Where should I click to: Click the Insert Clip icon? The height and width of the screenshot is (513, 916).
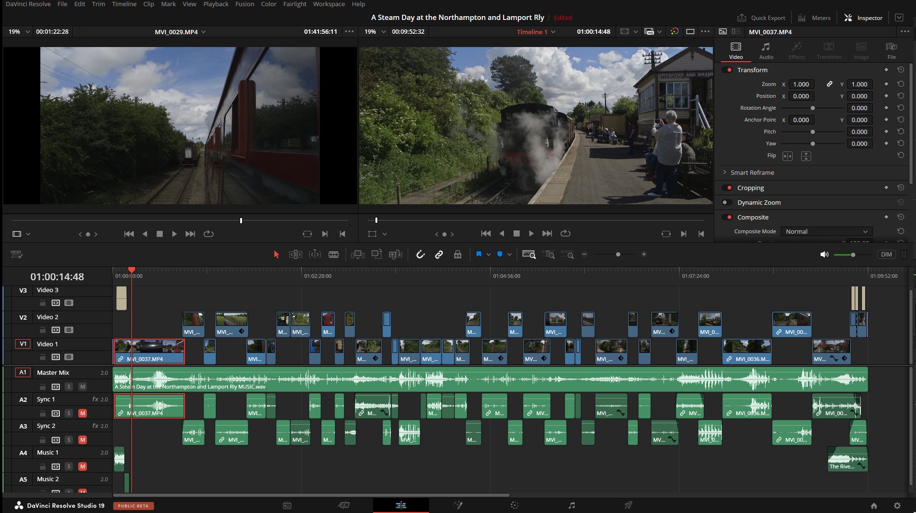click(x=358, y=255)
